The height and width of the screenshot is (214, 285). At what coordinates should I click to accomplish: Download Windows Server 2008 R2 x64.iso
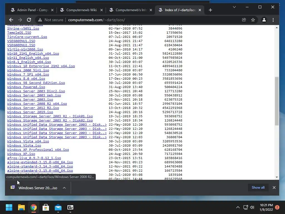pos(37,104)
